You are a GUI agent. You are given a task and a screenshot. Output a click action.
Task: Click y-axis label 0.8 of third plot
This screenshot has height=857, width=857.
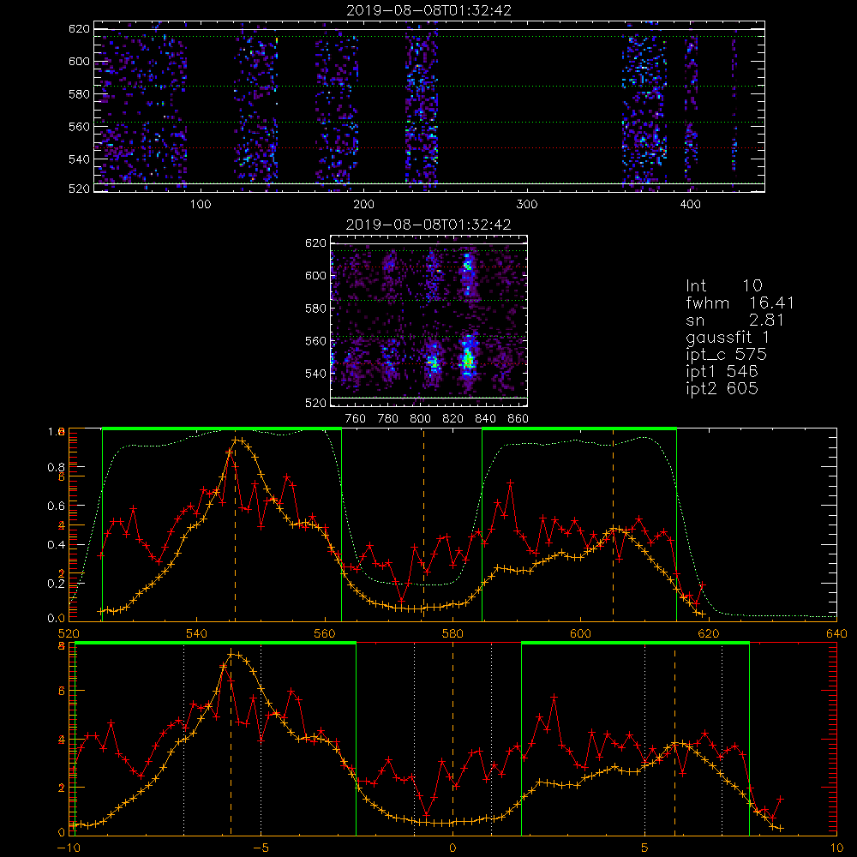click(x=57, y=467)
